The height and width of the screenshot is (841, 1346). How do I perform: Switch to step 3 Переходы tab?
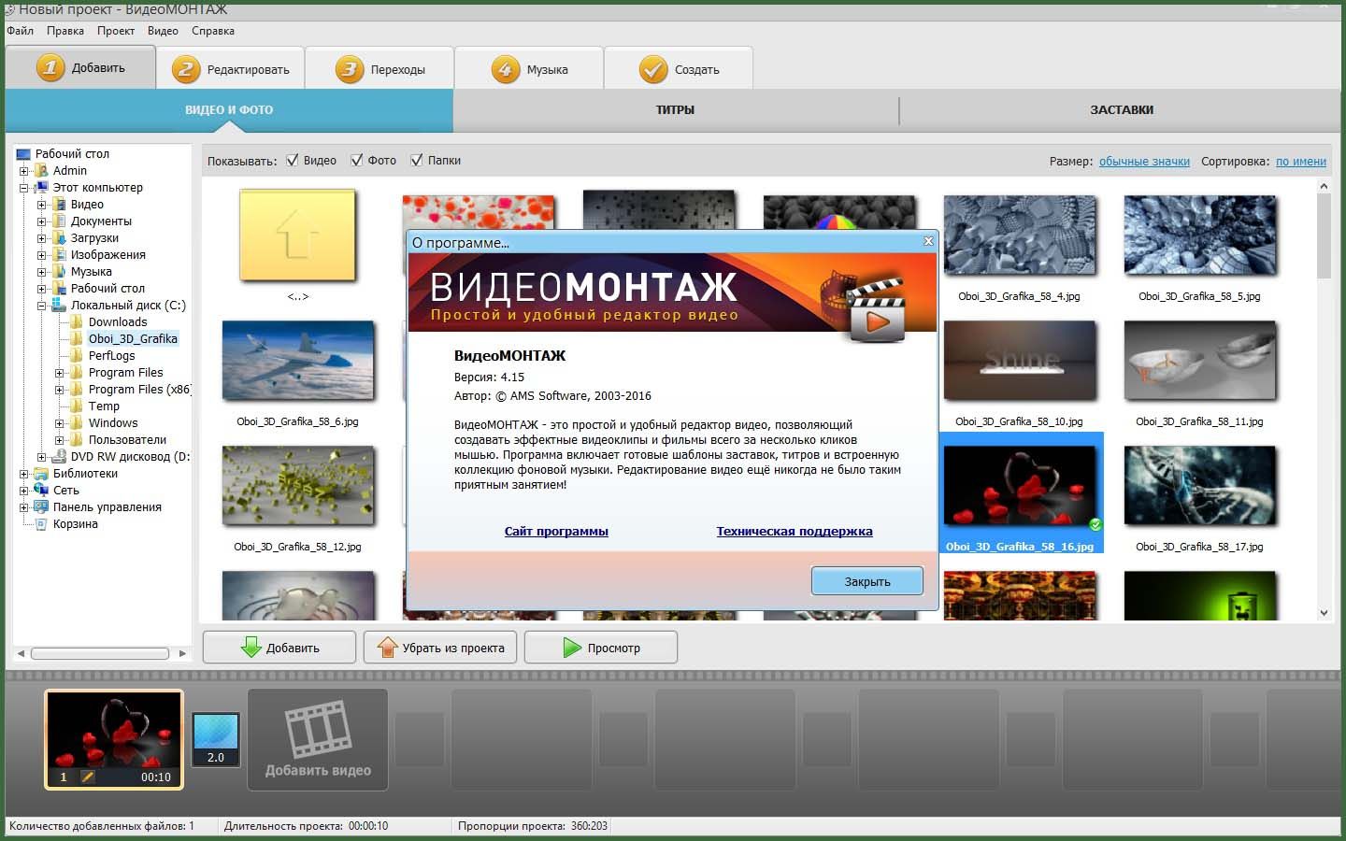[x=379, y=68]
